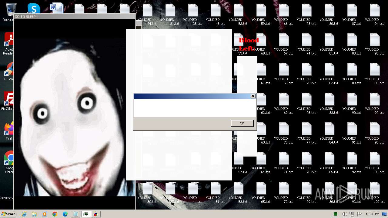Select the YOUDIED 59.txt file

tap(261, 15)
